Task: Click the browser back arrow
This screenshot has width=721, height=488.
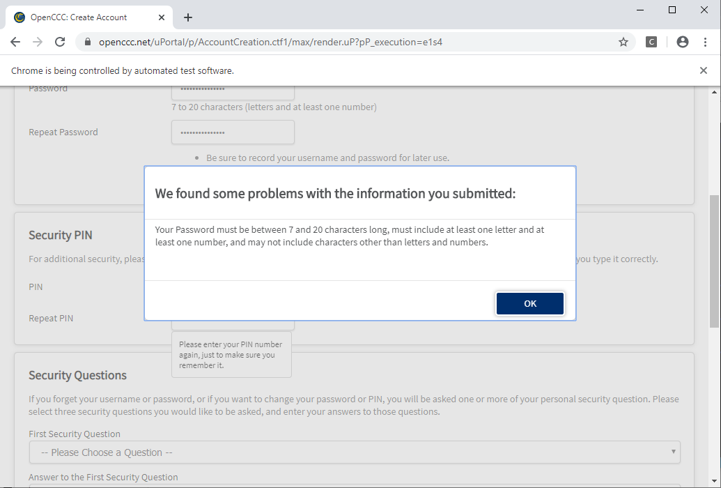Action: 15,42
